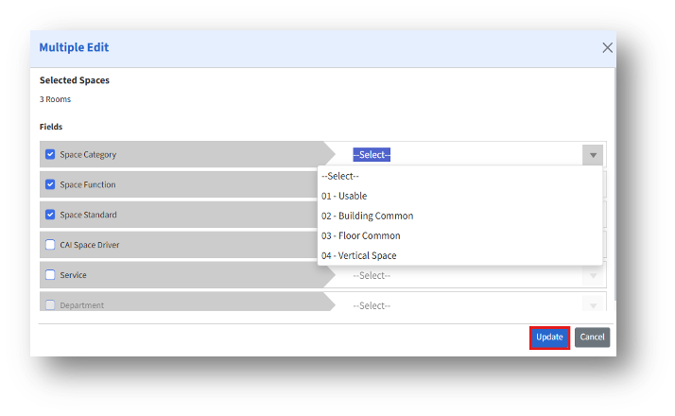Select 01 - Usable option
The height and width of the screenshot is (416, 675).
pos(344,196)
